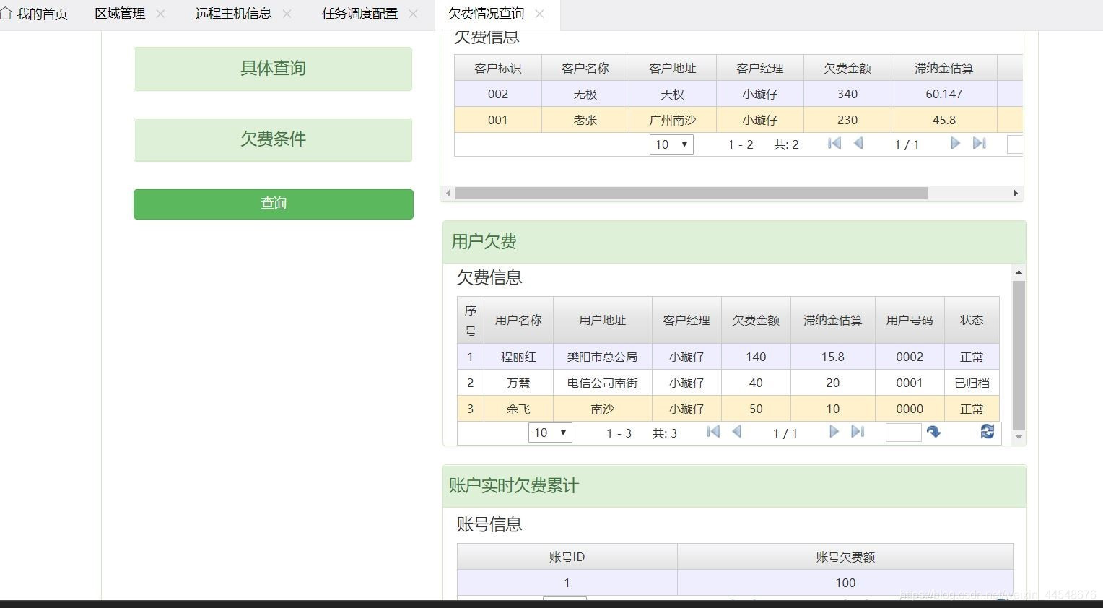The image size is (1103, 608).
Task: Close the 远程主机信息 tab
Action: coord(287,14)
